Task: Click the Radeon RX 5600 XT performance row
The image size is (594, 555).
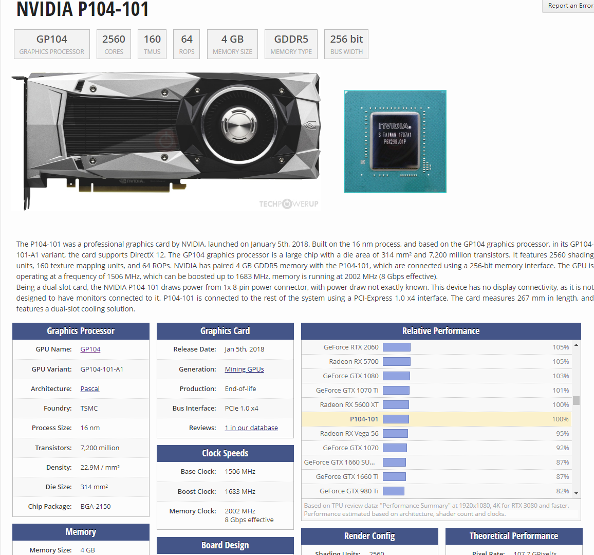Action: click(x=437, y=404)
